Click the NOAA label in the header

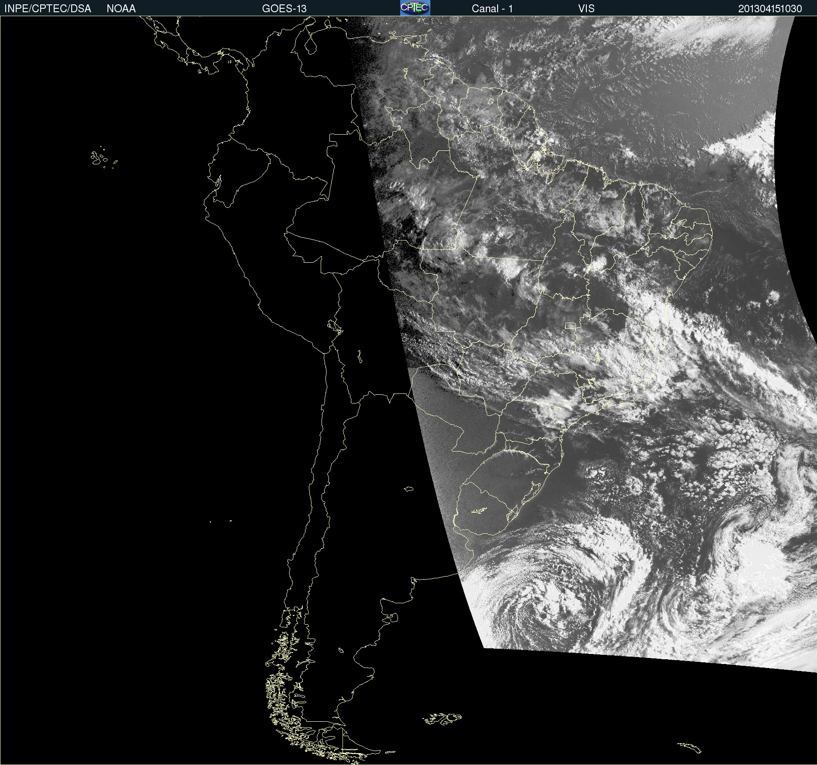pyautogui.click(x=121, y=9)
